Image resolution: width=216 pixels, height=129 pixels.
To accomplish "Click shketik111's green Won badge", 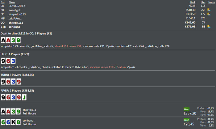I will 187,109.
